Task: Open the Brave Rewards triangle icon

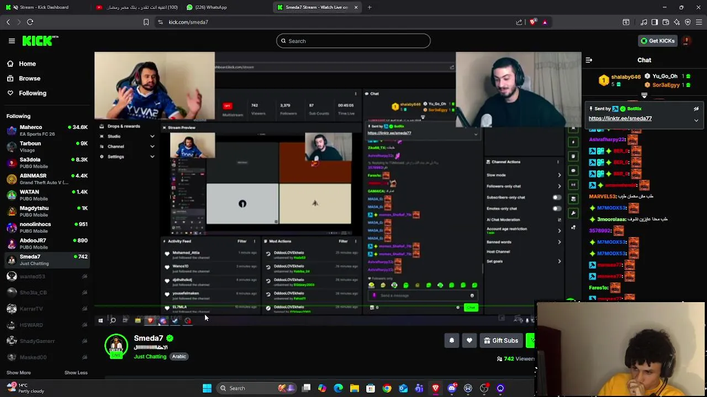Action: tap(545, 22)
